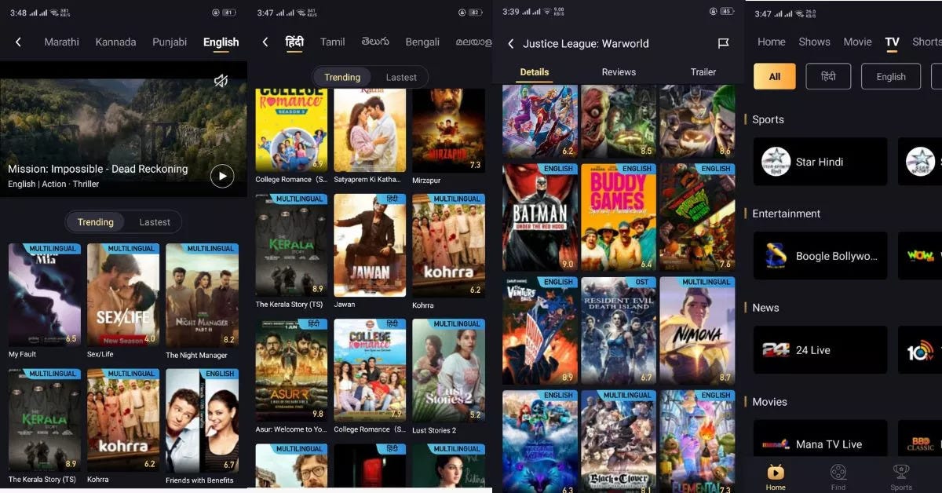Open the Nimona poster

click(x=697, y=330)
